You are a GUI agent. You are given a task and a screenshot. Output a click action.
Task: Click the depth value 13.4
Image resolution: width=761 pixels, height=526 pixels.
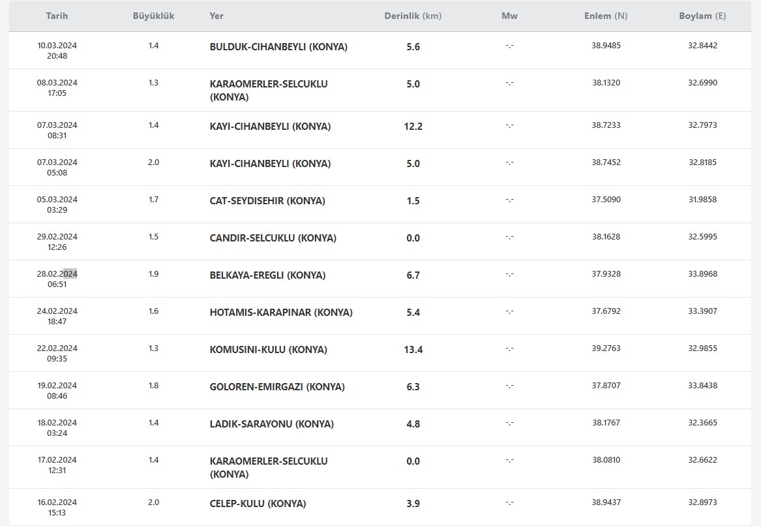point(413,350)
